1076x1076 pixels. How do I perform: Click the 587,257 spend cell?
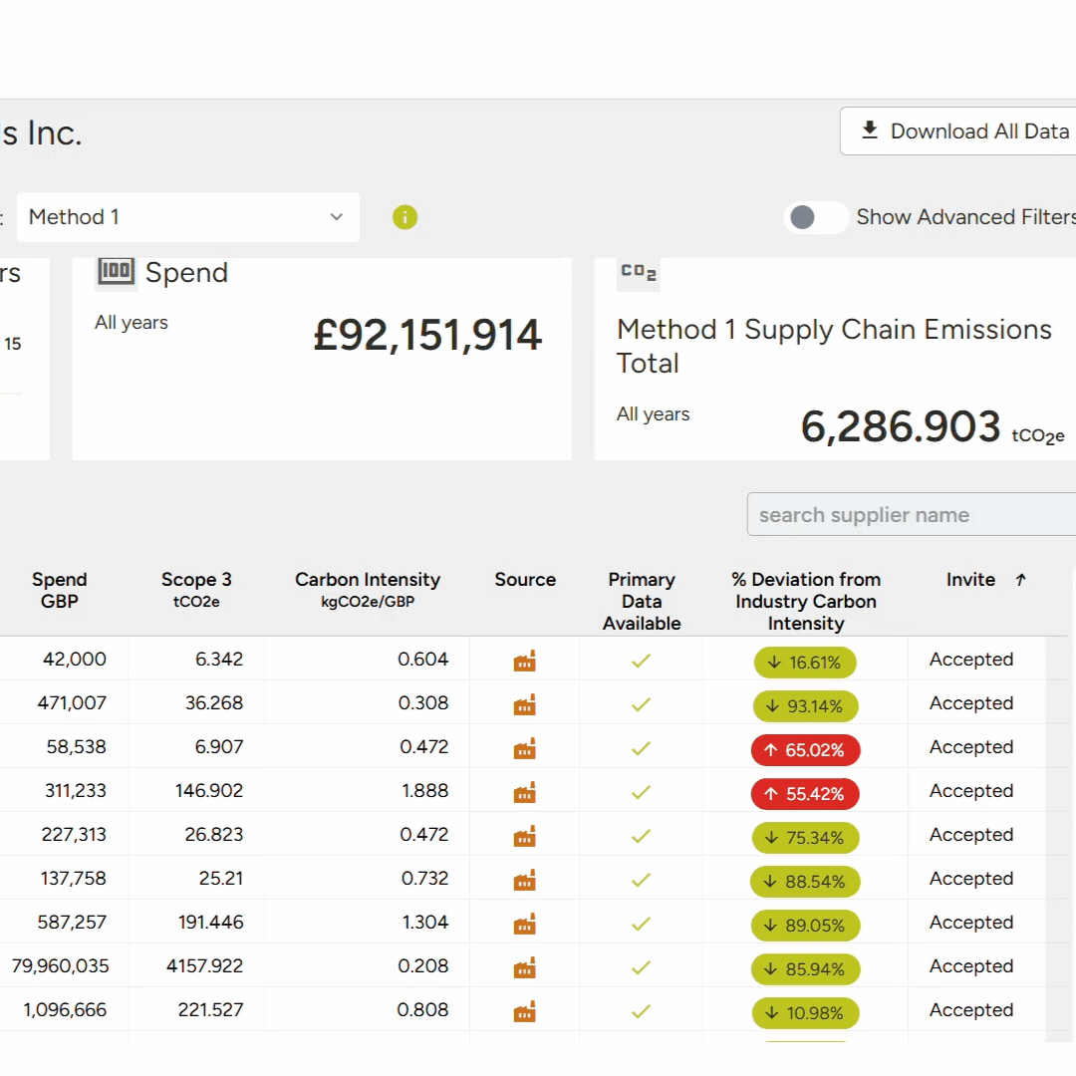(x=72, y=923)
